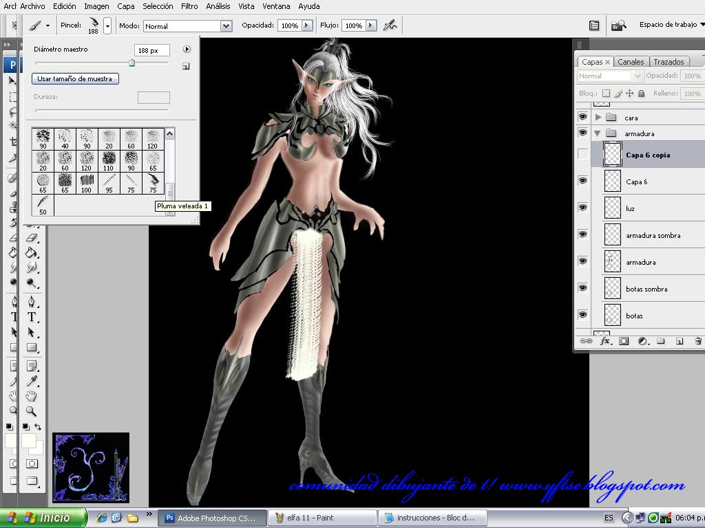705x528 pixels.
Task: Select the Move tool
Action: [12, 80]
